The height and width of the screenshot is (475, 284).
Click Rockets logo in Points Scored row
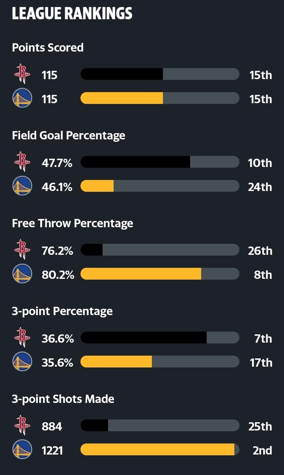(22, 74)
